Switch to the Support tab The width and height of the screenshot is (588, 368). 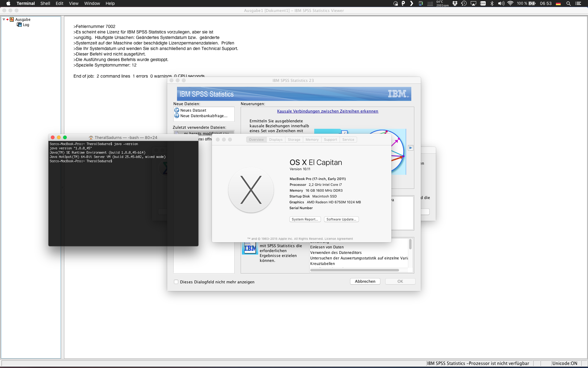click(330, 140)
